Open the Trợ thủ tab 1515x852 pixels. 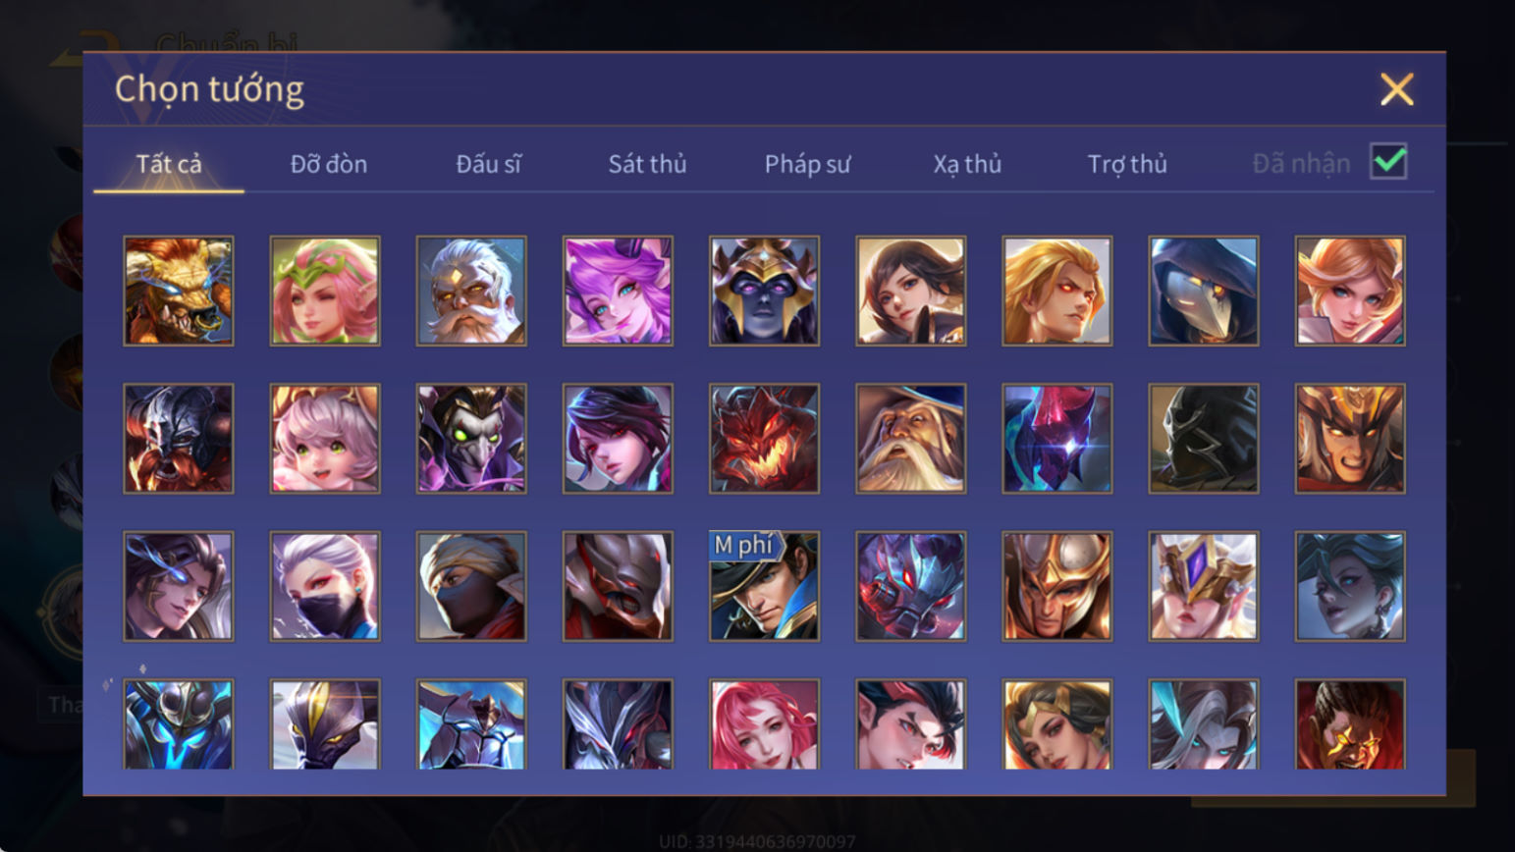coord(1127,164)
